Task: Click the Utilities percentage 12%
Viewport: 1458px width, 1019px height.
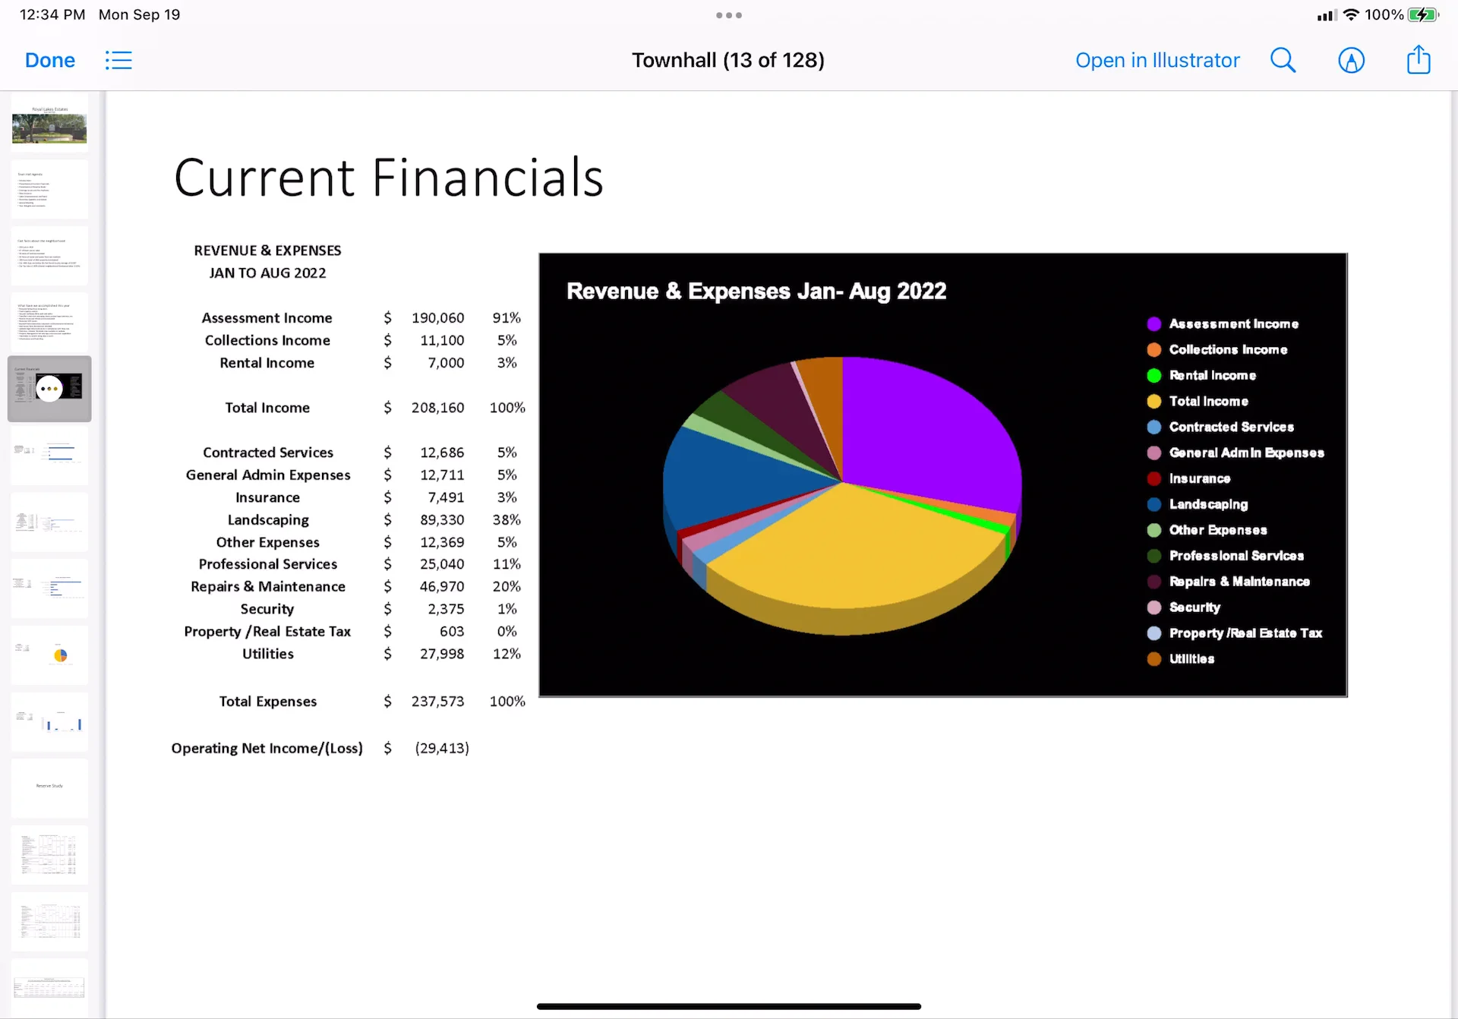Action: point(507,654)
